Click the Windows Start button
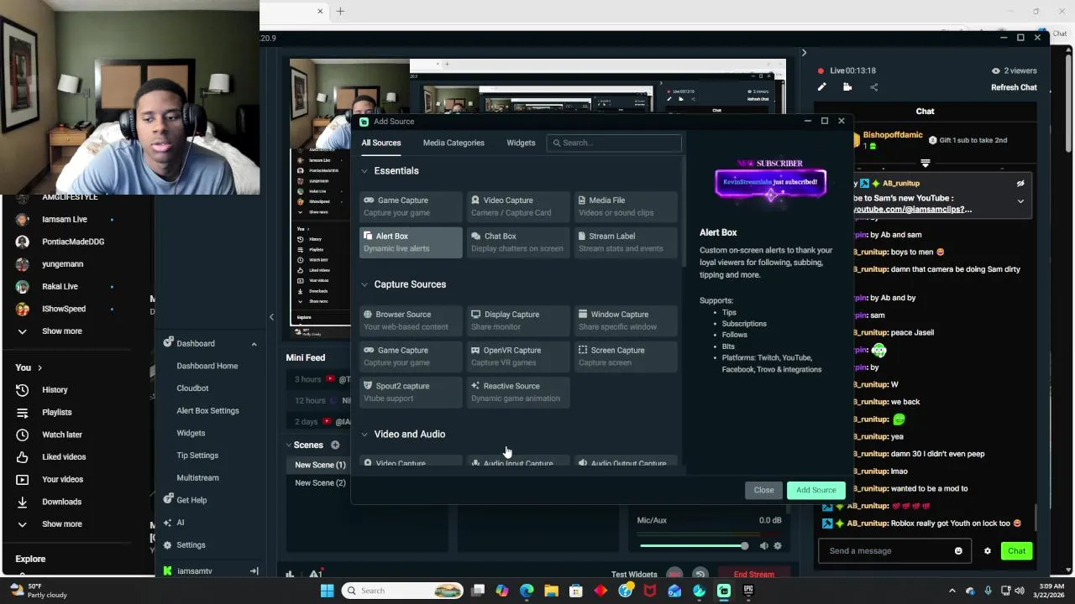The width and height of the screenshot is (1075, 604). (x=327, y=591)
